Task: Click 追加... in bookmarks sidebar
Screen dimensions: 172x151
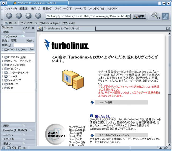Action: (x=6, y=41)
